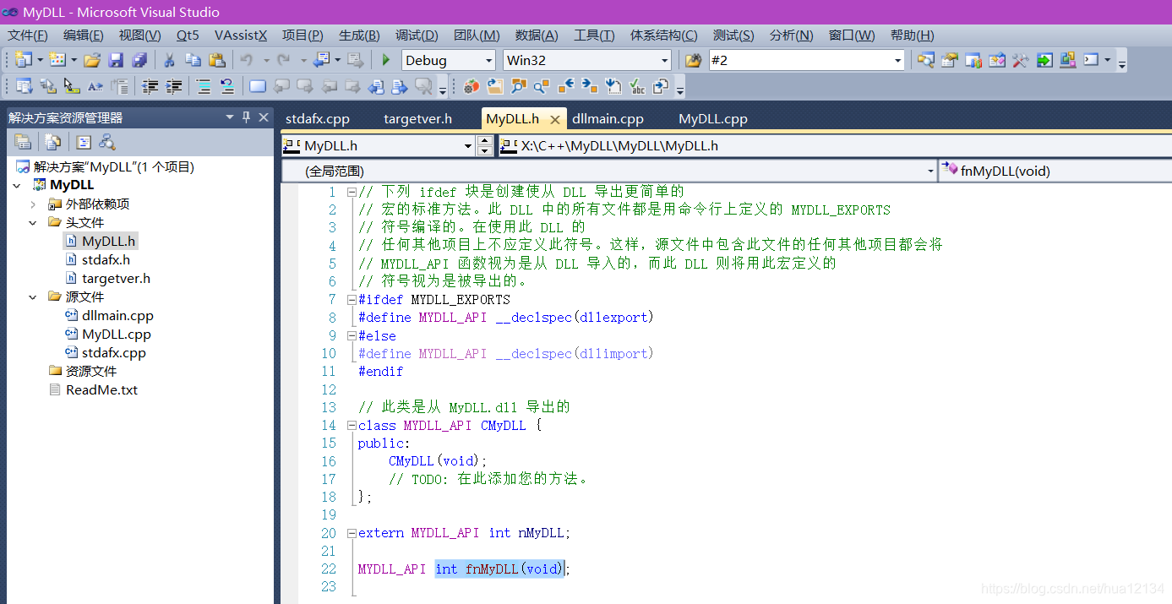This screenshot has height=604, width=1172.
Task: Comment out the selected lines icon
Action: 203,86
